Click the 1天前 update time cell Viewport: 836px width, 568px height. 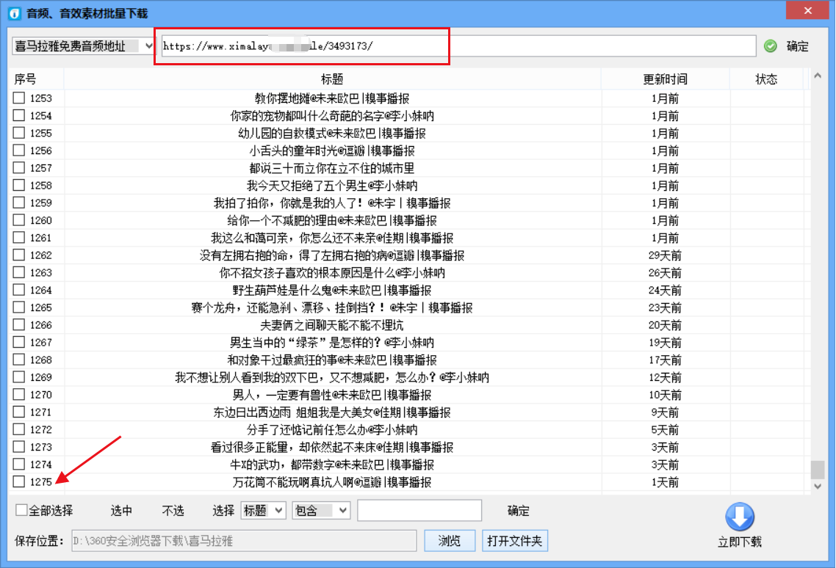pyautogui.click(x=665, y=482)
